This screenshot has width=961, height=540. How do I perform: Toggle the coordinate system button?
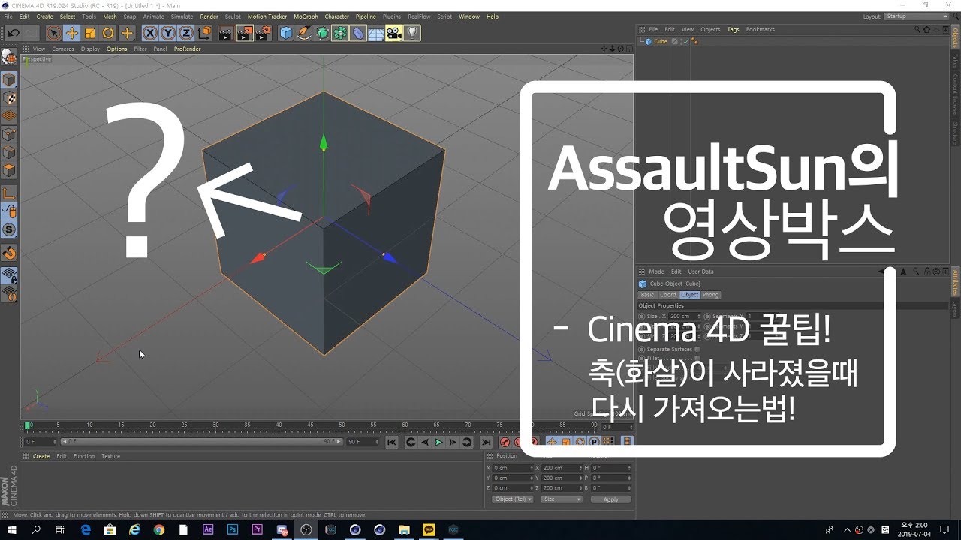coord(204,33)
